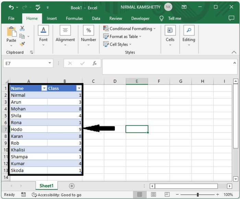Click the Select All corner triangle
Image resolution: width=240 pixels, height=199 pixels.
[7, 81]
